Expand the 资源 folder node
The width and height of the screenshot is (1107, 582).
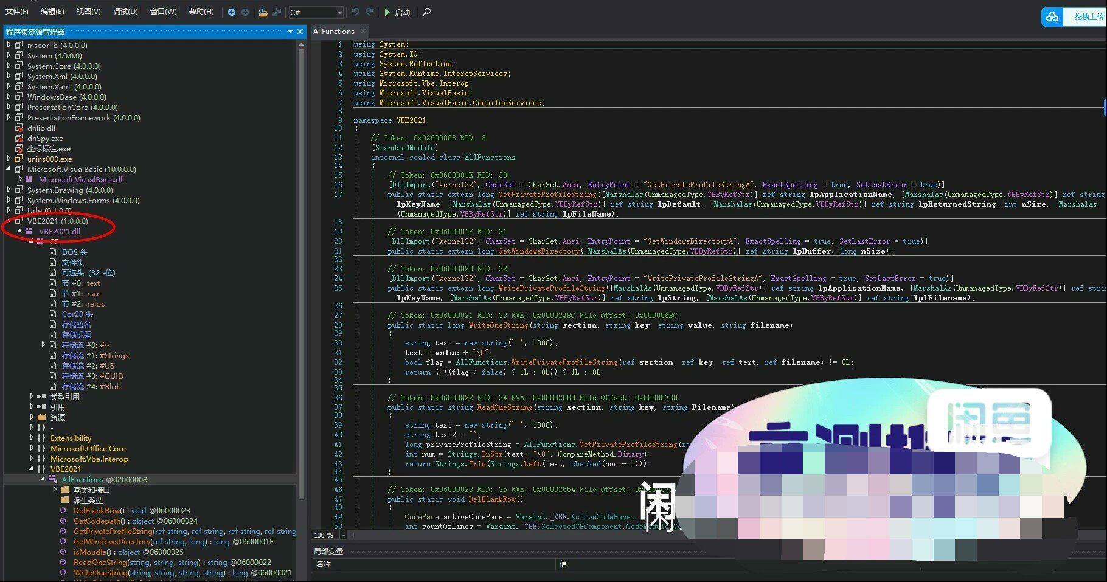[32, 417]
